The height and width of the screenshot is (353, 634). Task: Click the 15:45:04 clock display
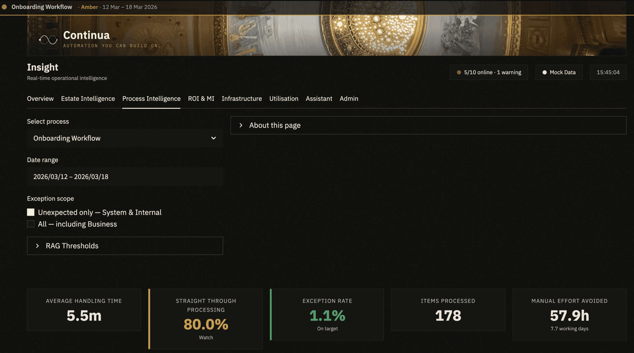pyautogui.click(x=608, y=72)
